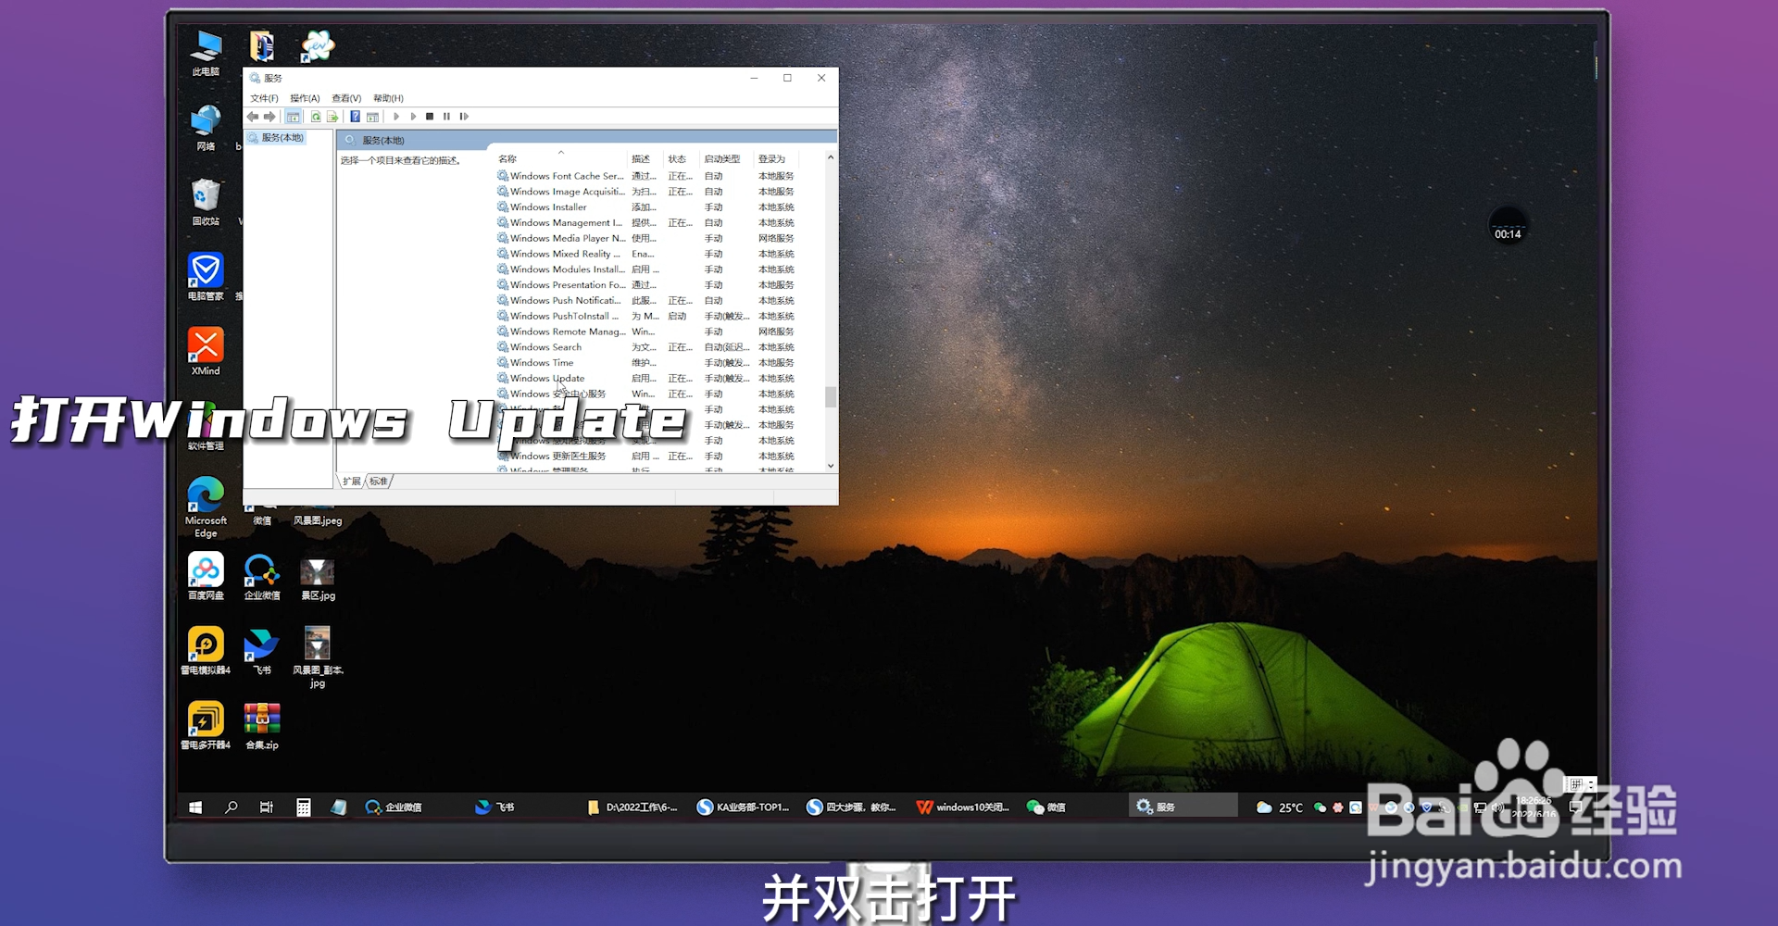
Task: Sort by 状态 column header
Action: 682,159
